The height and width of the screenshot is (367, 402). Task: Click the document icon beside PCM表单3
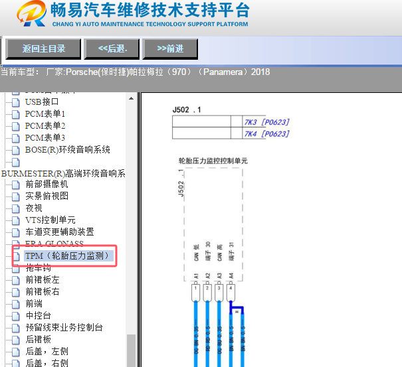(x=16, y=138)
